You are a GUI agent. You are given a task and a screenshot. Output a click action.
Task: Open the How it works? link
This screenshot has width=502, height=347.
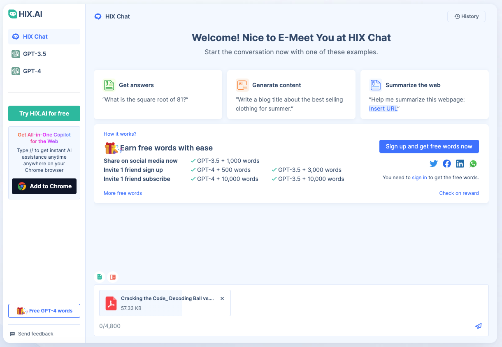[x=120, y=134]
